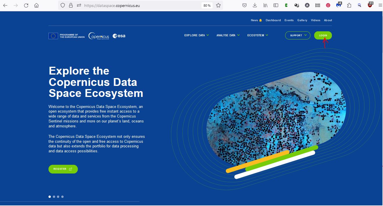This screenshot has width=383, height=206.
Task: Open the Firefox hamburger application menu
Action: [380, 5]
